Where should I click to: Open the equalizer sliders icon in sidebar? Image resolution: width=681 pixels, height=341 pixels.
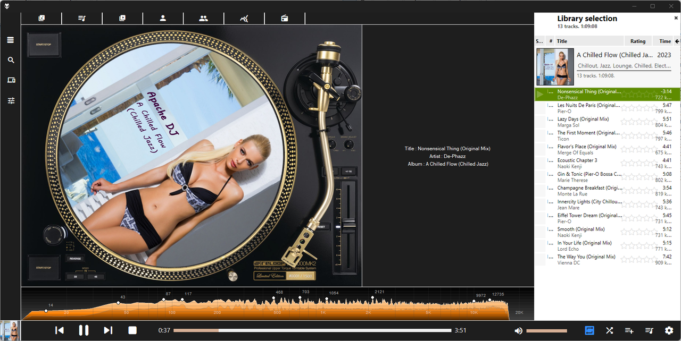coord(11,100)
